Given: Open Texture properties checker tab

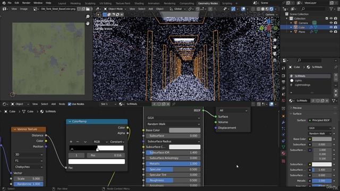Looking at the screenshot, I should tap(283, 161).
